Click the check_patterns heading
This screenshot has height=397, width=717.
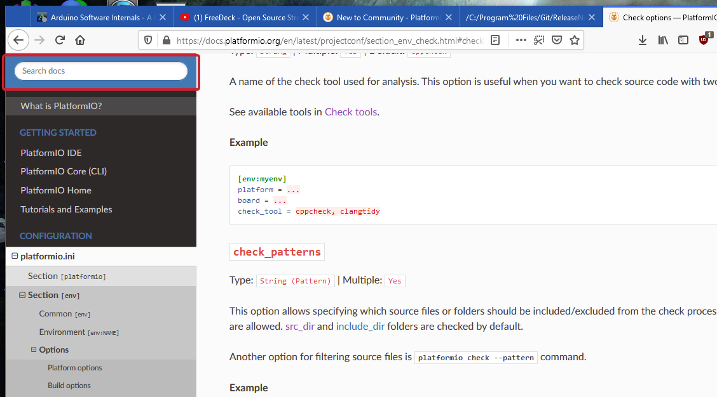click(277, 252)
